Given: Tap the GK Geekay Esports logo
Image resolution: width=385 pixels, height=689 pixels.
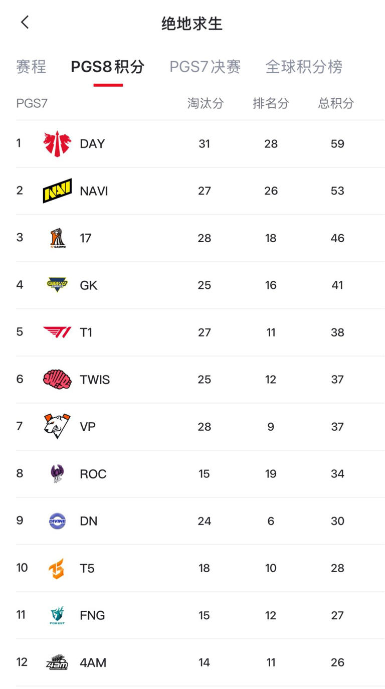Looking at the screenshot, I should 57,285.
